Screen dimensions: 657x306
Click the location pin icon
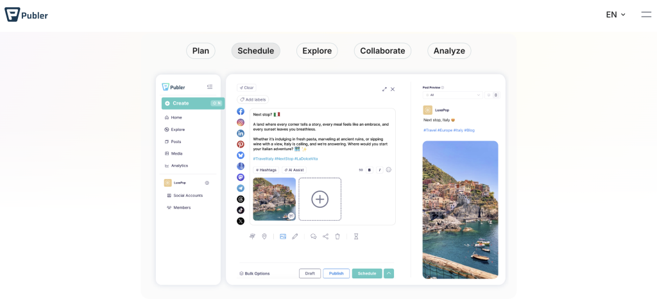click(x=264, y=237)
